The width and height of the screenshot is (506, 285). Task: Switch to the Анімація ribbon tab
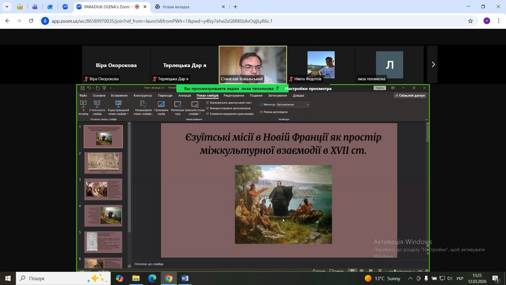185,95
